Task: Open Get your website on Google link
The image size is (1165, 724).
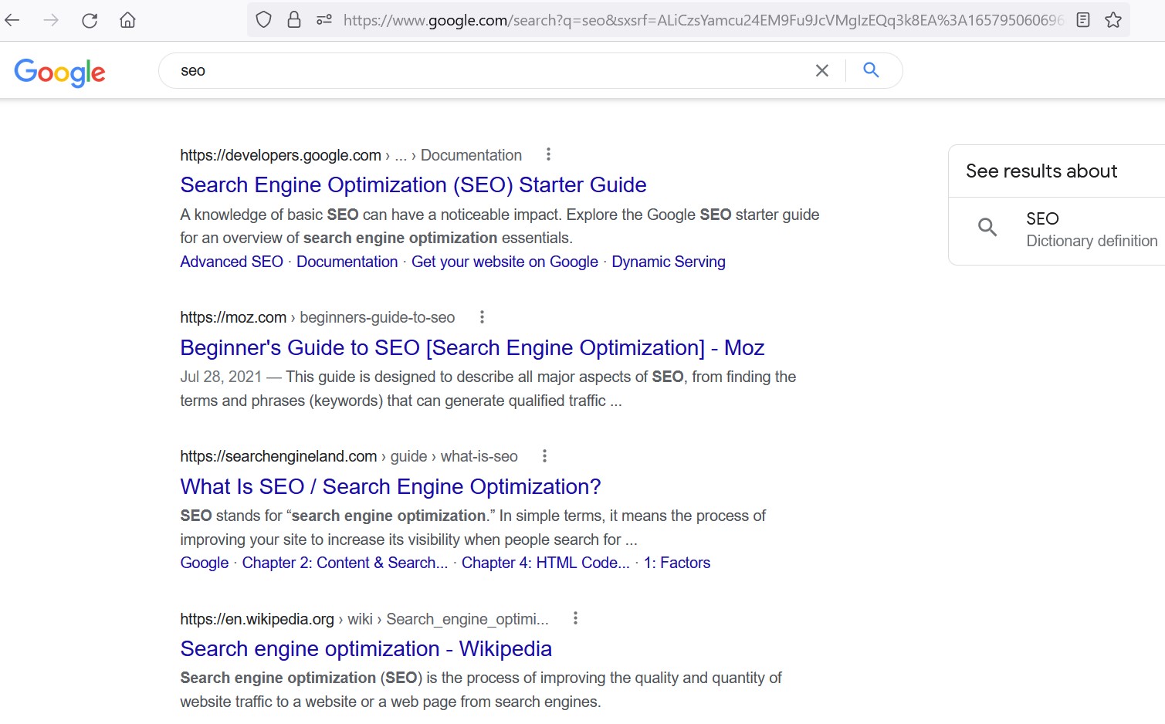Action: tap(505, 262)
